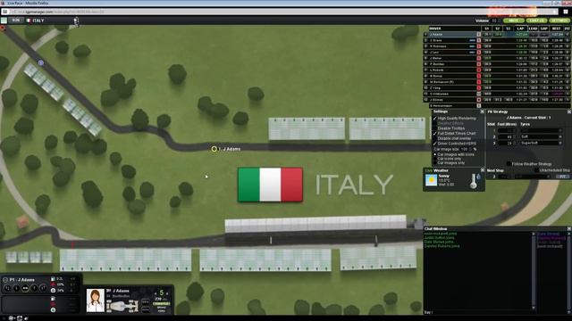Click the green icon left of the lap counter

pos(4,21)
